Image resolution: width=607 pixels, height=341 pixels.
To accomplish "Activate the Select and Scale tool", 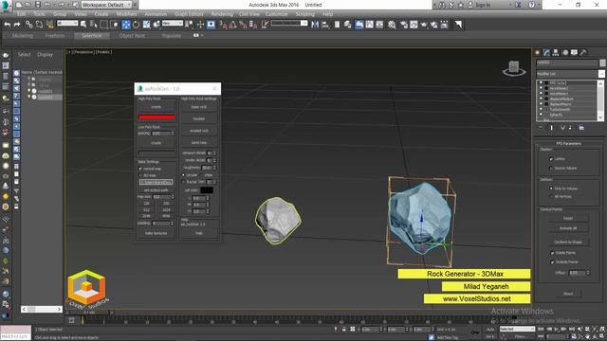I will tap(146, 25).
